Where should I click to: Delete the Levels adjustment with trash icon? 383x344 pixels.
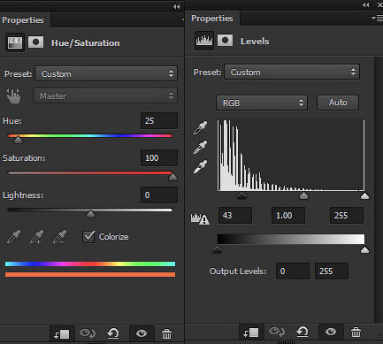(x=356, y=332)
